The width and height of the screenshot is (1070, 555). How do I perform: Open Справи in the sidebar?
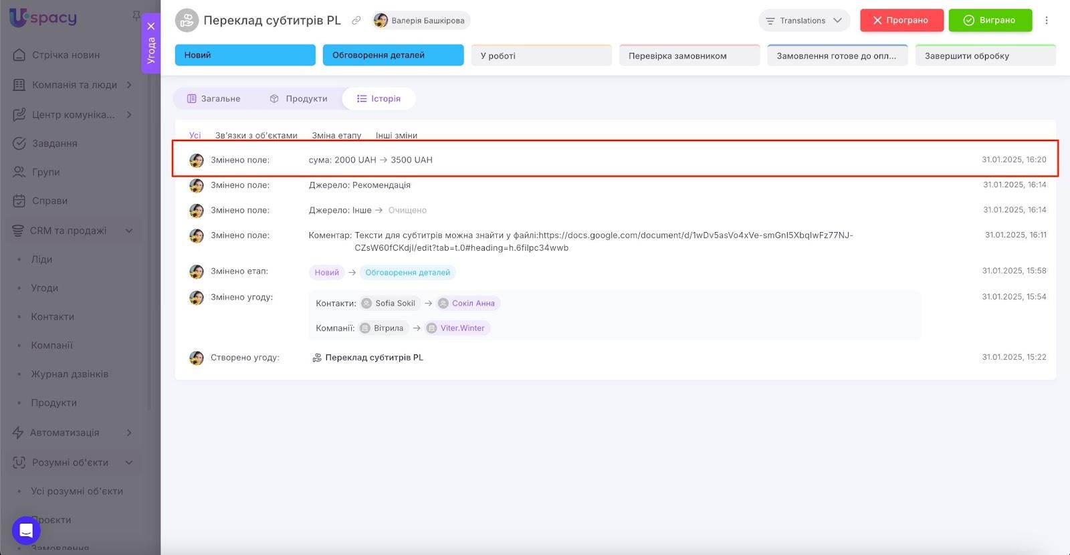tap(49, 201)
